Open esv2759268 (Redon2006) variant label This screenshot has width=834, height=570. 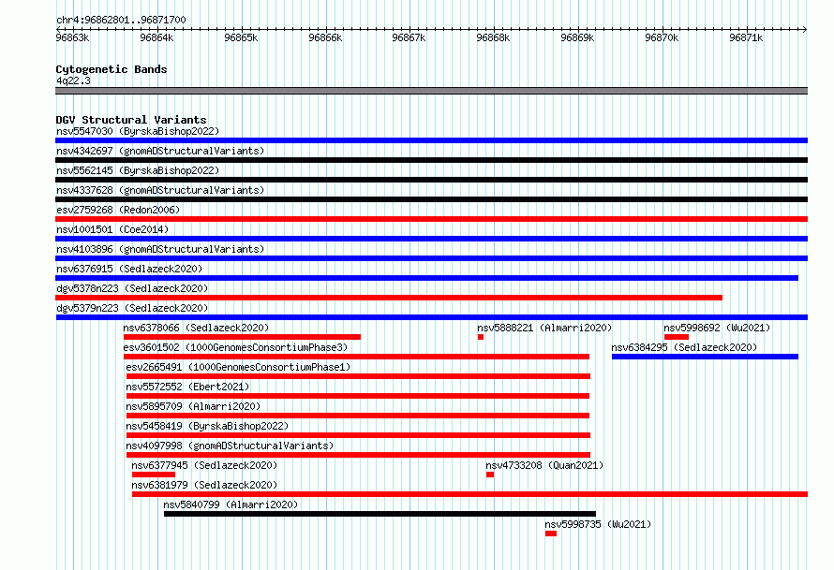(118, 210)
